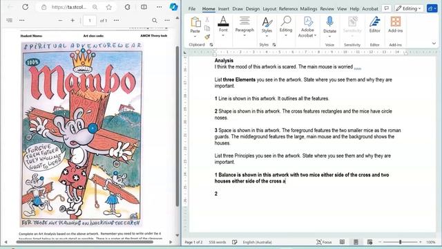Viewport: 442px width, 249px height.
Task: Open the Add-ins button
Action: [395, 25]
